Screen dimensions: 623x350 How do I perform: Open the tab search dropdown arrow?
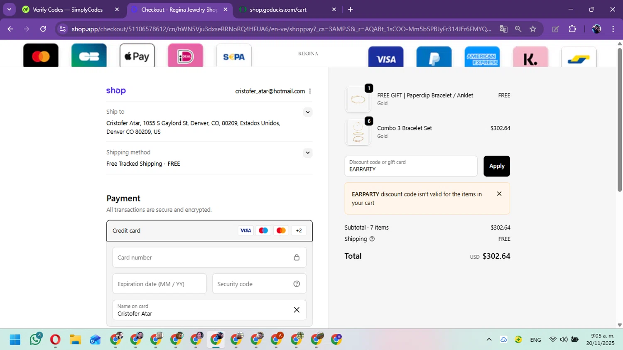coord(9,9)
